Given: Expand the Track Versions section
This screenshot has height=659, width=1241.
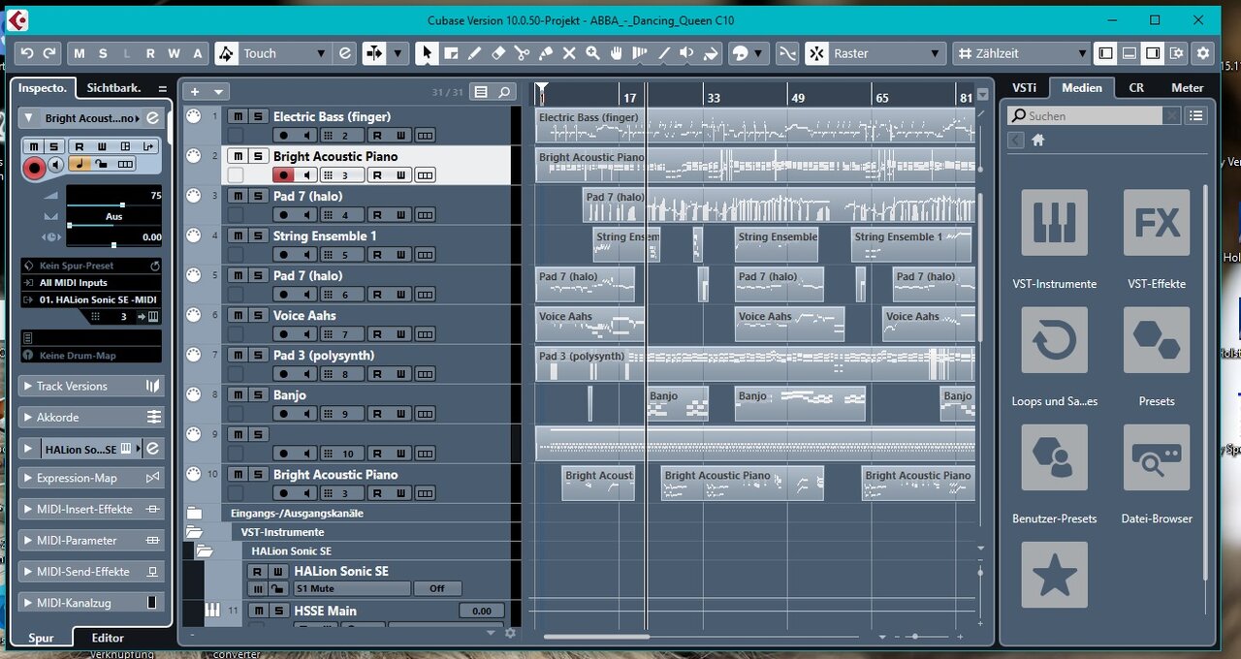Looking at the screenshot, I should point(91,386).
